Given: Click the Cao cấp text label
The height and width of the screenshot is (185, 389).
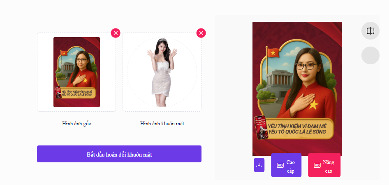Looking at the screenshot, I should [x=290, y=166].
